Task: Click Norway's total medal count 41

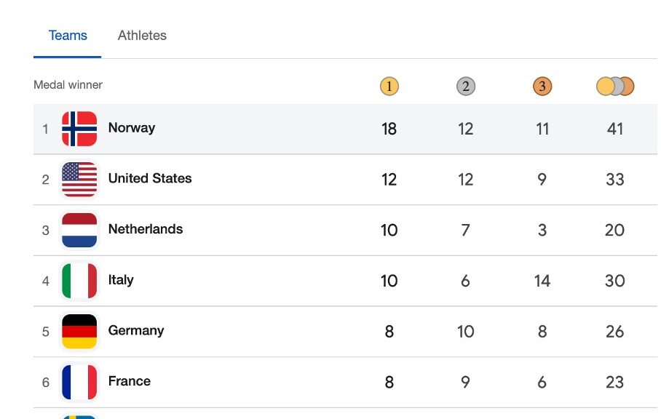Action: point(615,129)
